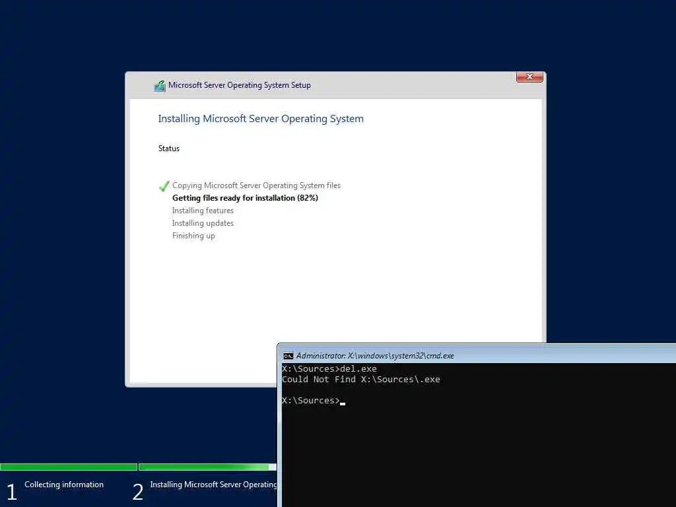Click the 'Collecting information' progress bar
The image size is (676, 507).
(x=69, y=467)
